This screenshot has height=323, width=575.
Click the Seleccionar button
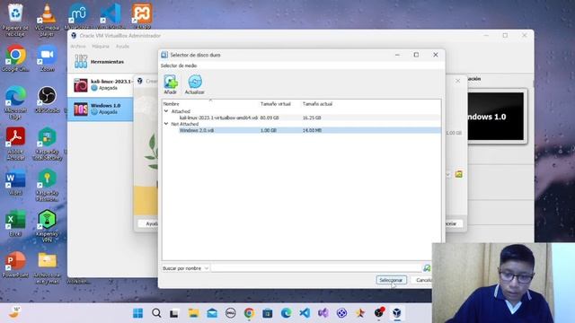391,280
